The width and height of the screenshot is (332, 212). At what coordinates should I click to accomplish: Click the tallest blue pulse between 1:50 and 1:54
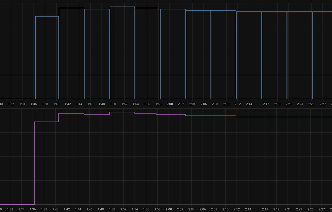(x=122, y=6)
